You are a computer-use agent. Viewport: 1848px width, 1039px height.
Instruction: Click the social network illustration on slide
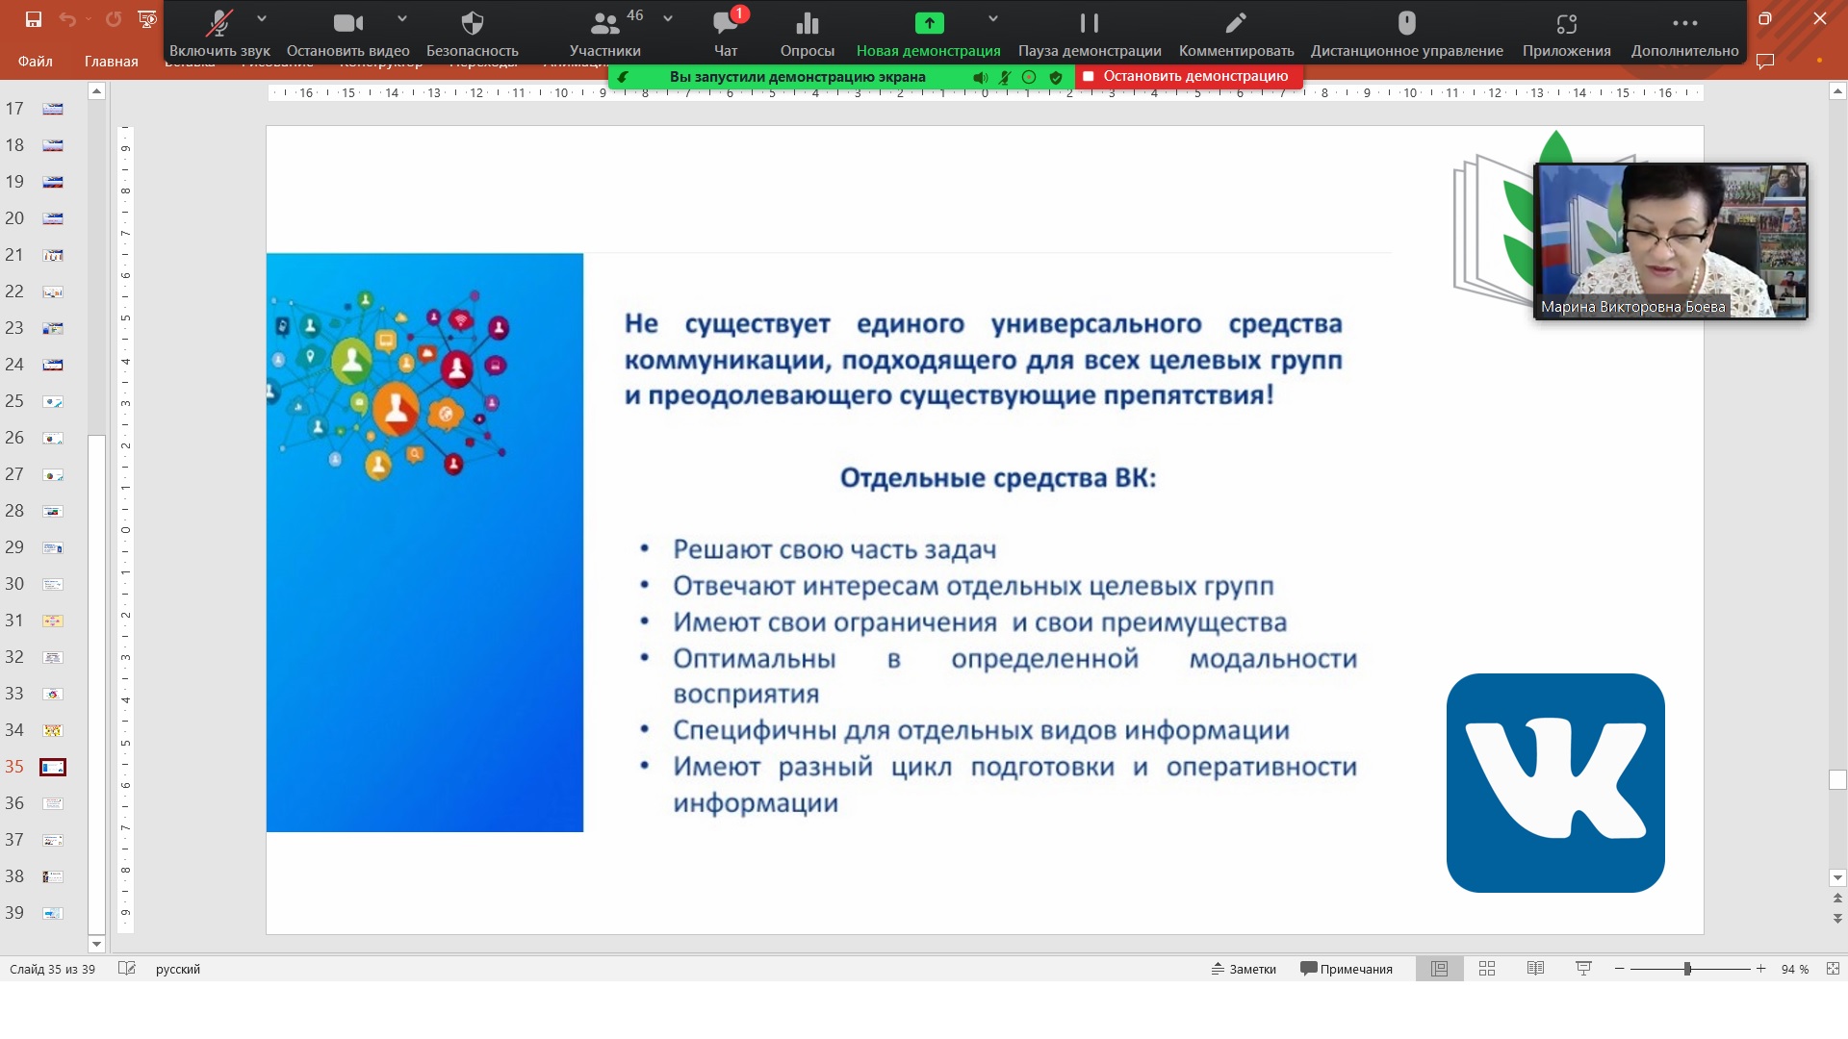point(424,543)
